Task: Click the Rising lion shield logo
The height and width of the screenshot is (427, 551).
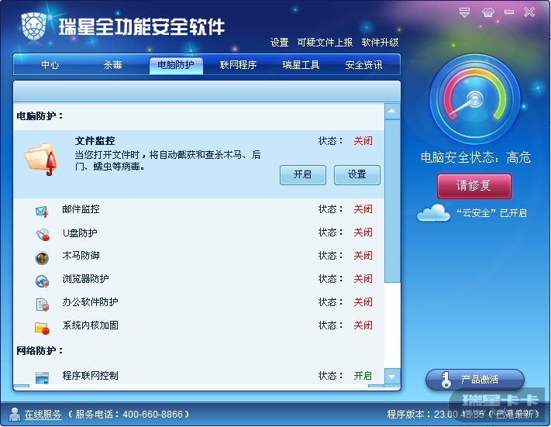Action: coord(34,26)
